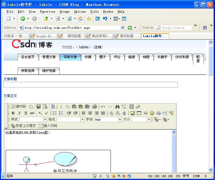Insert an anchor with anchor icon
The width and height of the screenshot is (215, 180).
(x=124, y=113)
